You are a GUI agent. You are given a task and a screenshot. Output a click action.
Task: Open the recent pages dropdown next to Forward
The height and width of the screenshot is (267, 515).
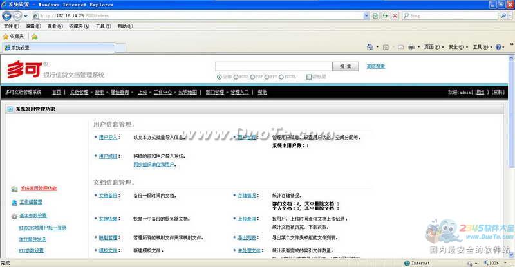click(26, 16)
